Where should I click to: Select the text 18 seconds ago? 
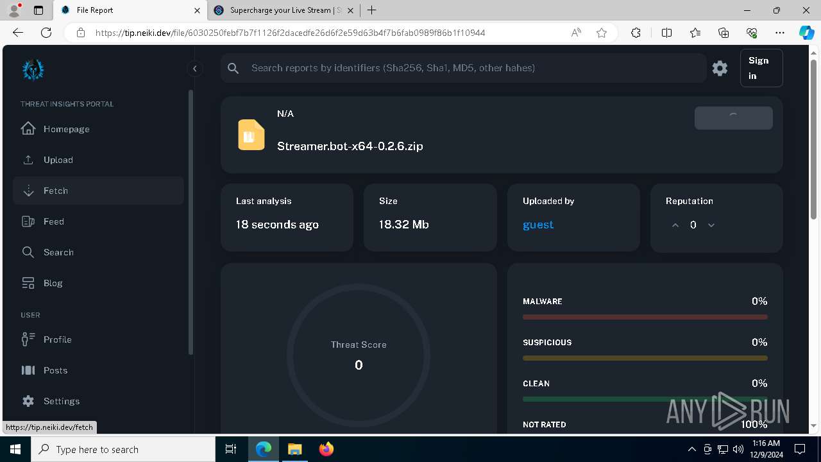[277, 225]
